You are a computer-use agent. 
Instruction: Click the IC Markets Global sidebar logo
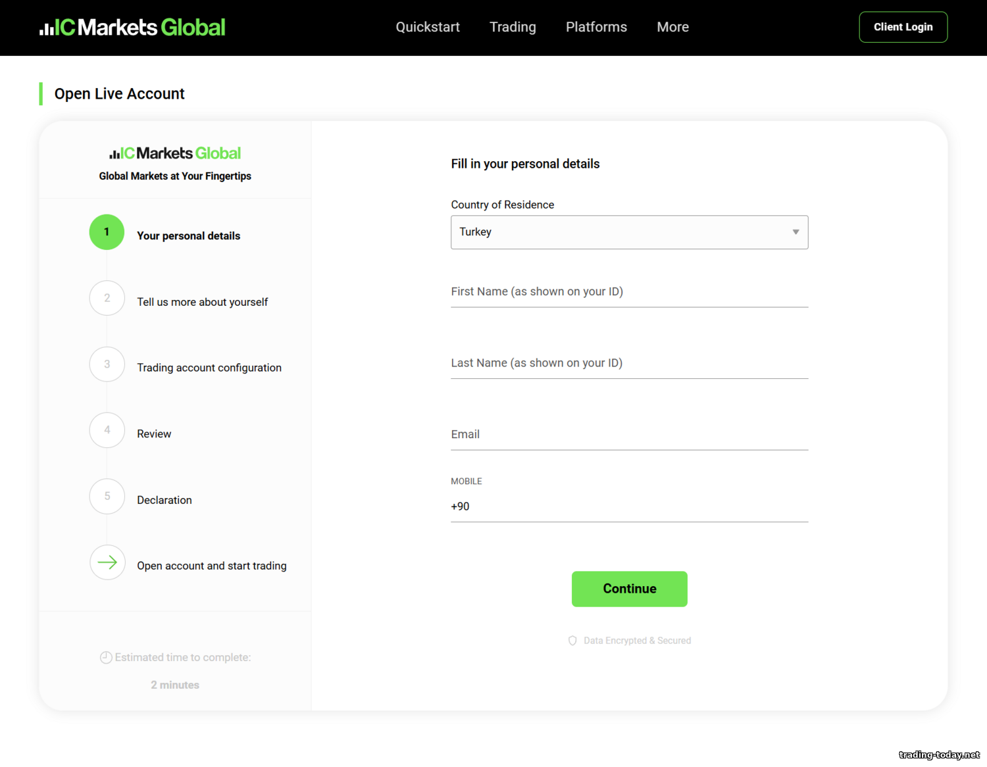(175, 153)
